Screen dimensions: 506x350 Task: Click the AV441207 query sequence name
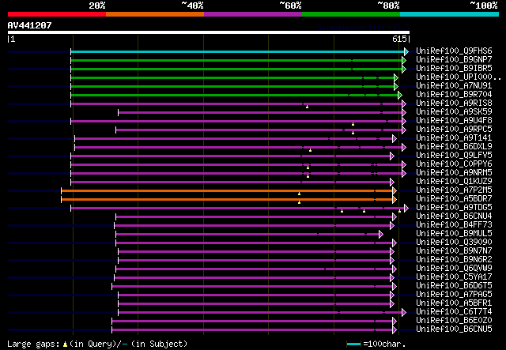point(30,25)
